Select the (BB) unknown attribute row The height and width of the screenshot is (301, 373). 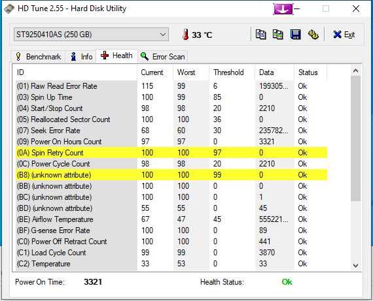[171, 186]
